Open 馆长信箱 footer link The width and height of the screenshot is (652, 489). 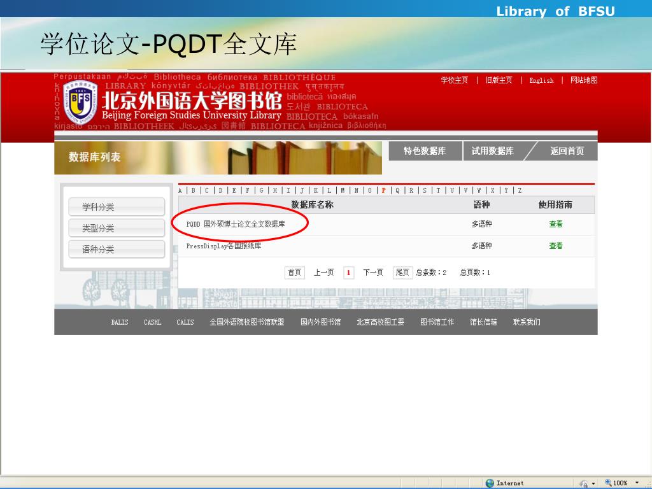tap(483, 322)
